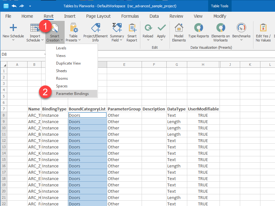Image resolution: width=275 pixels, height=206 pixels.
Task: Select the Other cell in row 11
Action: click(x=124, y=134)
